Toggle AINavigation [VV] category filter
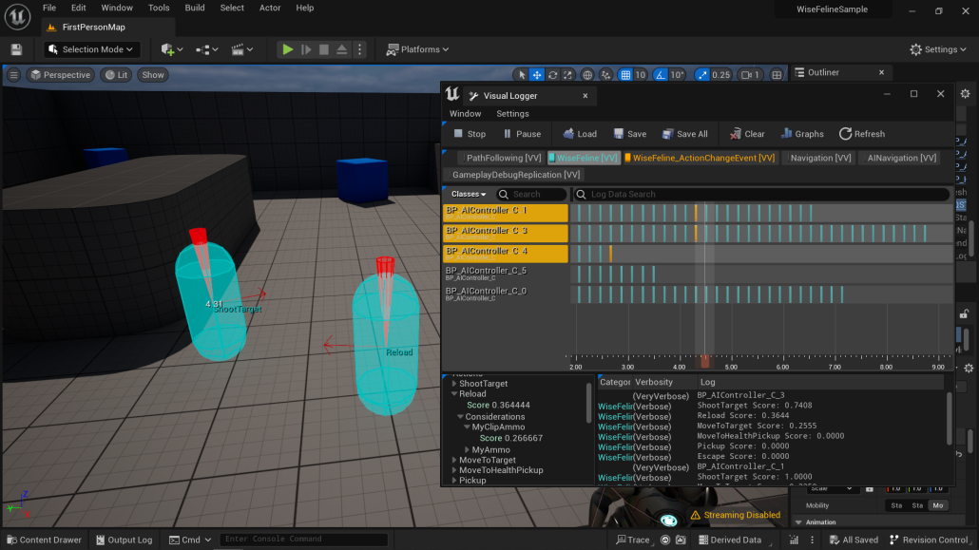979x550 pixels. [x=899, y=158]
